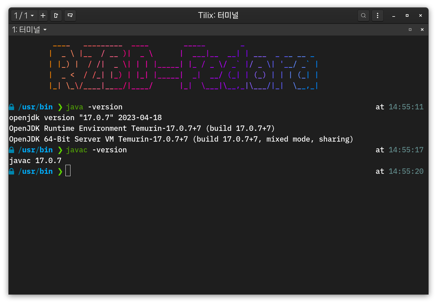Click the java -version command text

[94, 107]
